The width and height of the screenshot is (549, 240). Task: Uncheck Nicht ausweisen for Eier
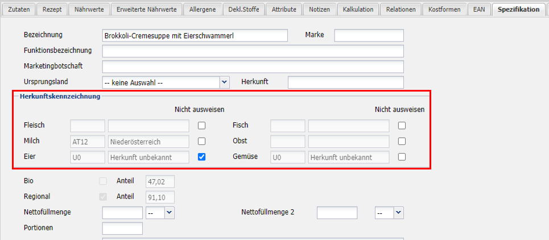tap(201, 157)
